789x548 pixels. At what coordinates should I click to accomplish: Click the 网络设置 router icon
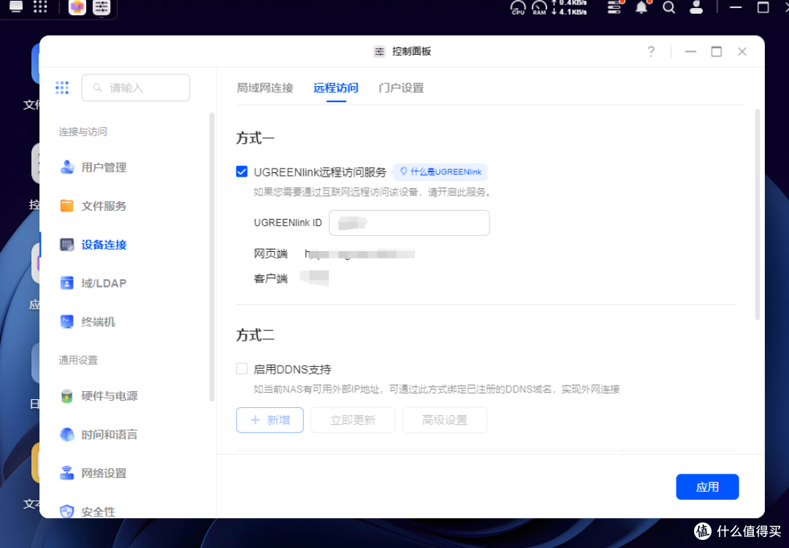tap(67, 473)
